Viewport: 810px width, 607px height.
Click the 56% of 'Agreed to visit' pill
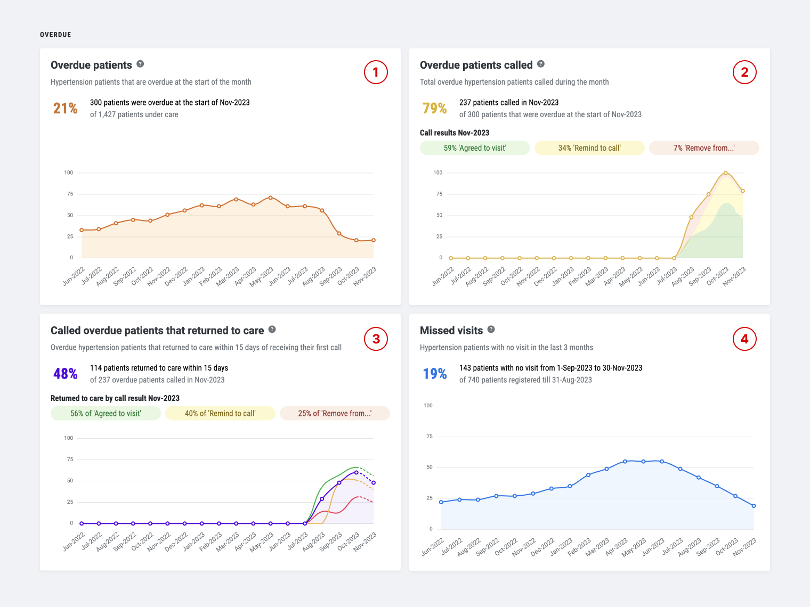click(x=106, y=413)
